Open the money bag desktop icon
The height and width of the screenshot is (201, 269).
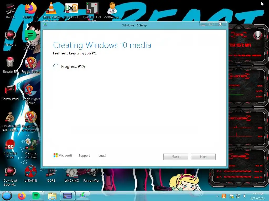[x=10, y=122]
